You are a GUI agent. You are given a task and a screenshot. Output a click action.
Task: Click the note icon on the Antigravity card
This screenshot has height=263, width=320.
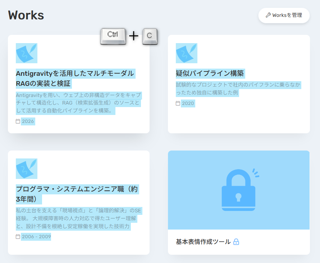point(27,53)
